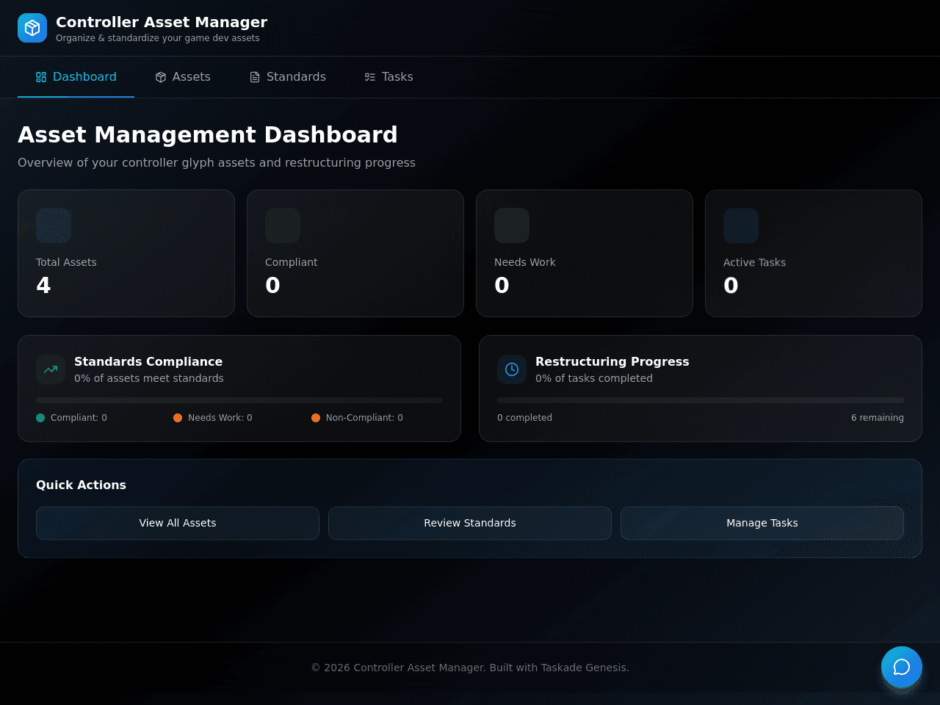Image resolution: width=940 pixels, height=705 pixels.
Task: Click the Restructuring Progress clock icon
Action: (512, 369)
